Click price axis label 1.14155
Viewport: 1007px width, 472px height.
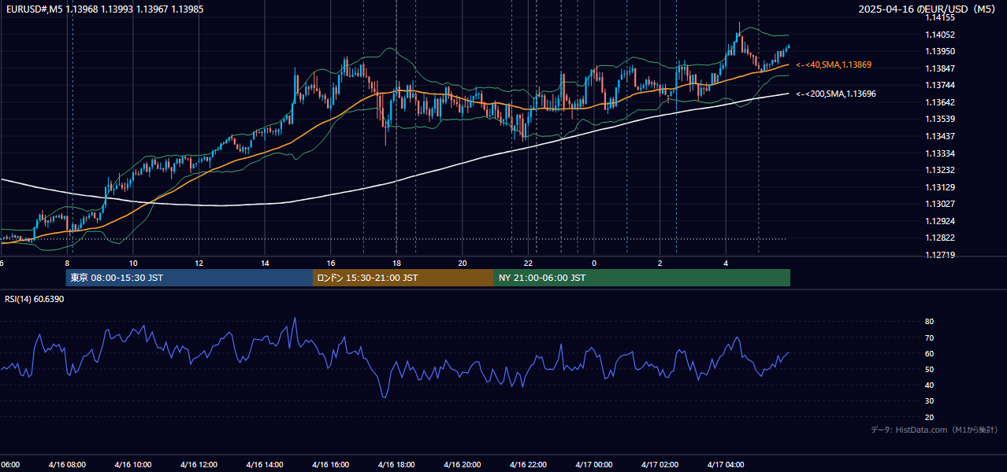(941, 17)
